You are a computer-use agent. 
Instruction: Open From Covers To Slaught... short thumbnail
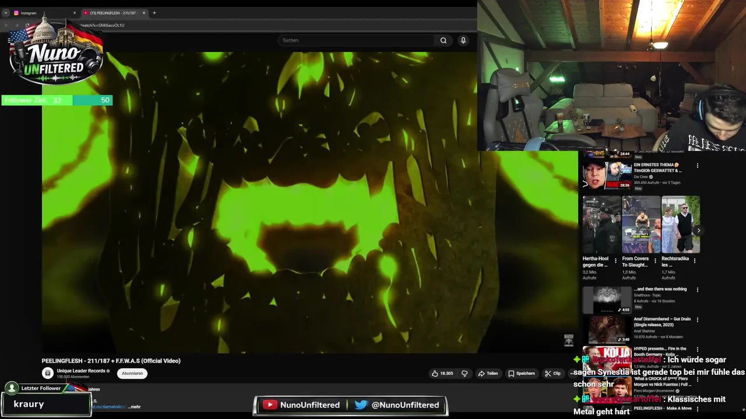641,225
